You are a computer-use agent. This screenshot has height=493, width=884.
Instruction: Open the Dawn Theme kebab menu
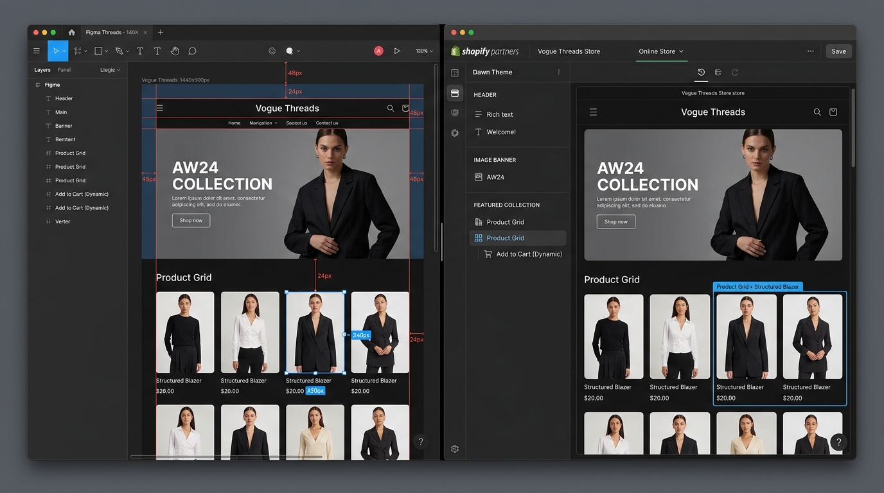pyautogui.click(x=559, y=73)
